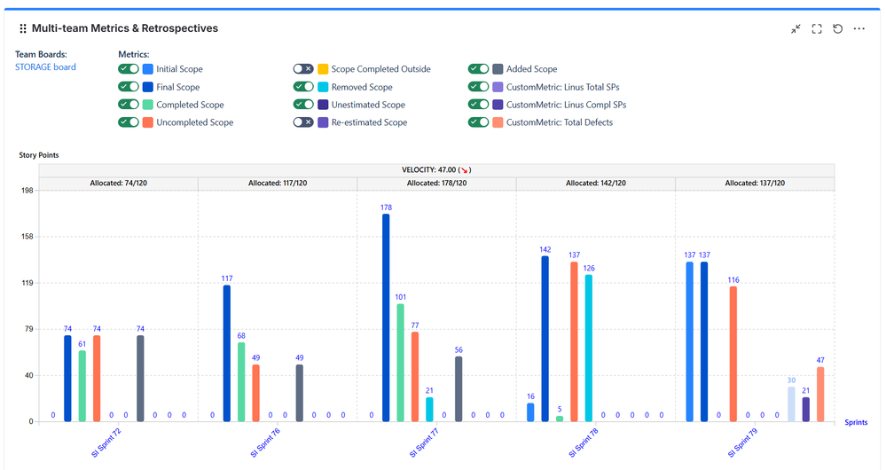886x470 pixels.
Task: Open the STORAGE board link
Action: (45, 67)
